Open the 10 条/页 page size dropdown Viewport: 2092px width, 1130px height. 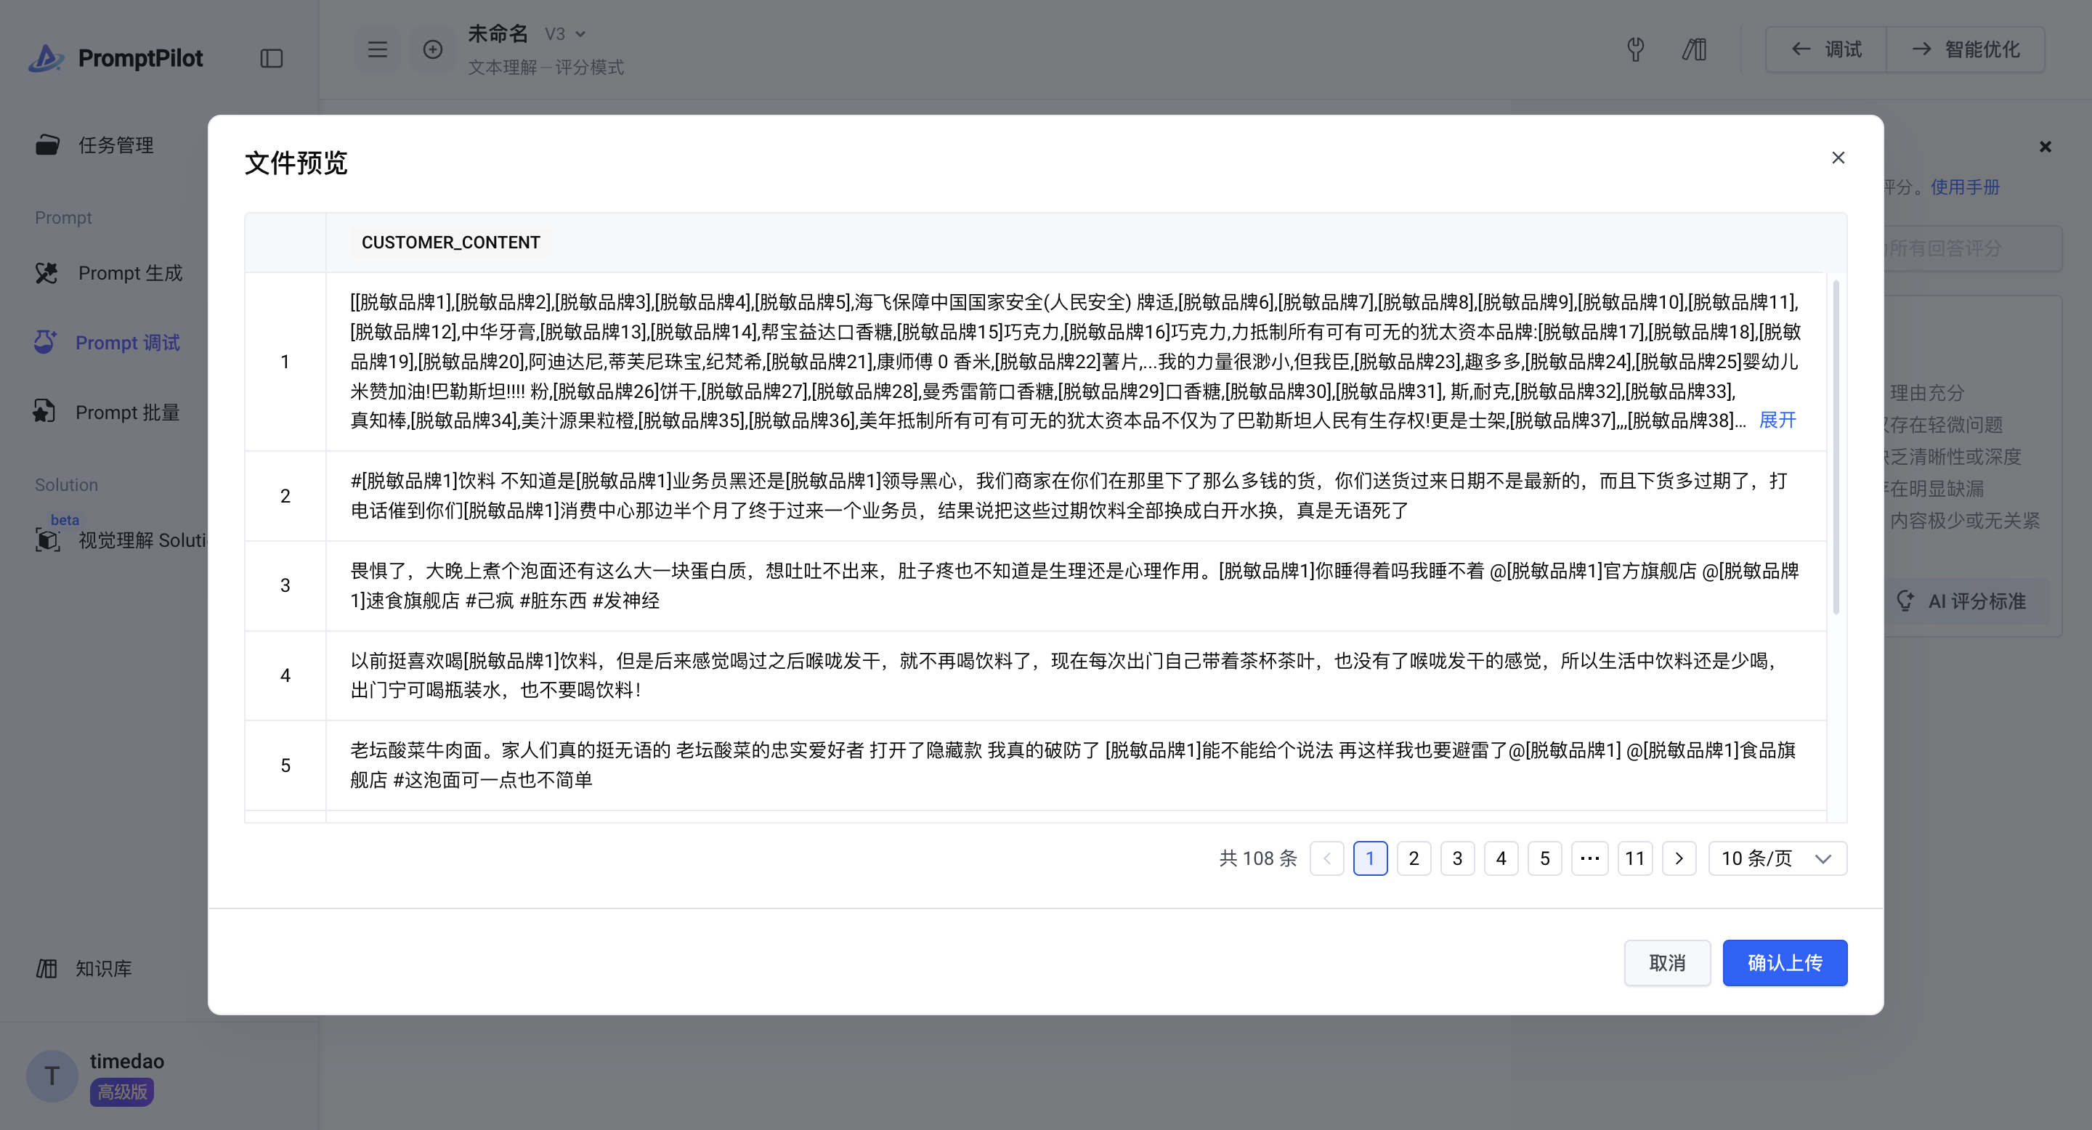(x=1777, y=858)
